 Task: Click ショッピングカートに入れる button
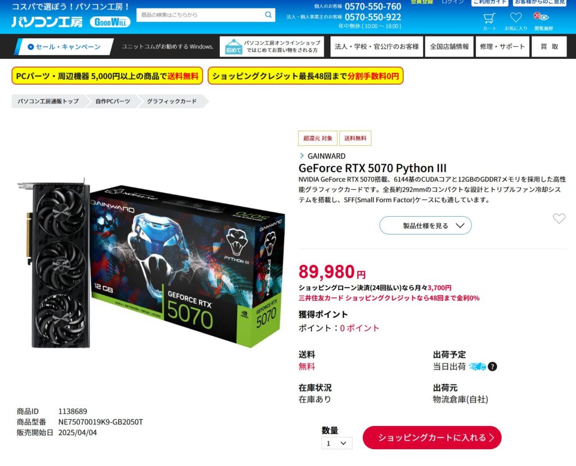click(432, 437)
